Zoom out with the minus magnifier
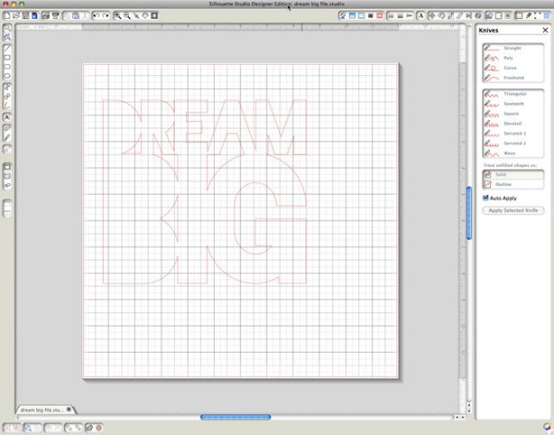The height and width of the screenshot is (435, 554). point(127,16)
